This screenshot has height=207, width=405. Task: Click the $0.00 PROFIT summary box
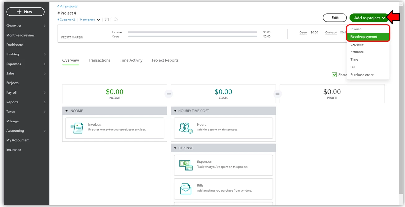tap(332, 94)
